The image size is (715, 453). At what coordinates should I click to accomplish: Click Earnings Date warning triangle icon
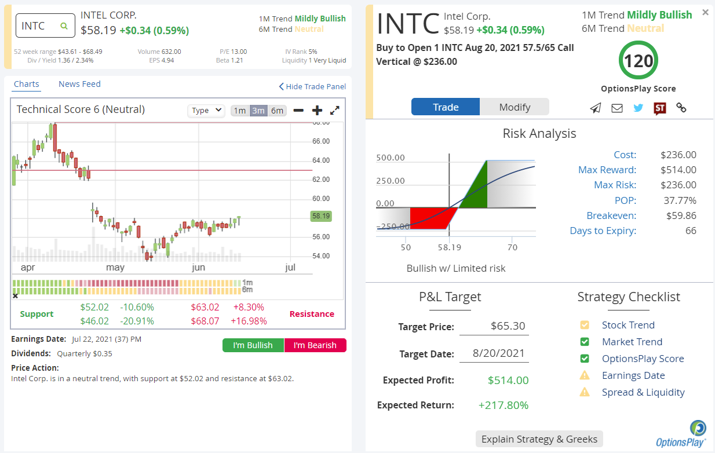585,375
